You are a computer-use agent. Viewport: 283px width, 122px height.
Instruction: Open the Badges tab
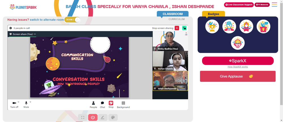(213, 14)
